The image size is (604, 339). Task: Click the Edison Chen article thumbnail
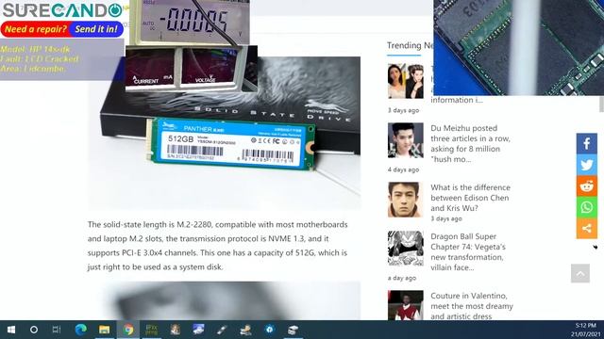pos(405,200)
